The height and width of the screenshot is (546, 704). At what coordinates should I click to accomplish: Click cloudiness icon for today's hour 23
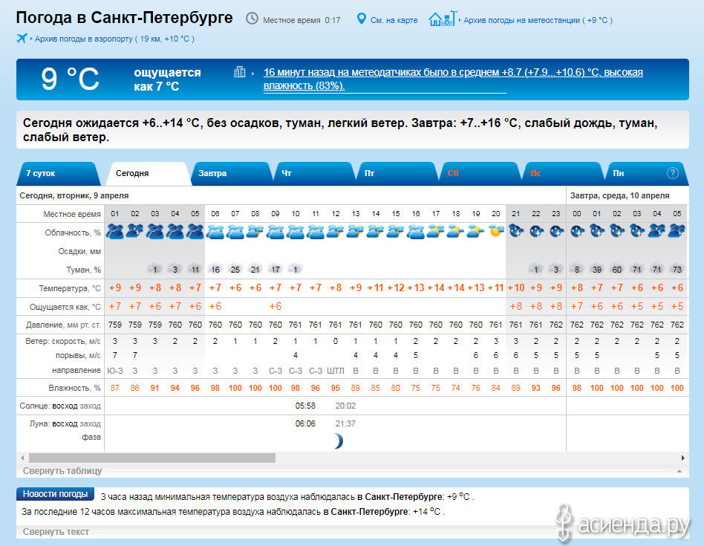coord(556,231)
